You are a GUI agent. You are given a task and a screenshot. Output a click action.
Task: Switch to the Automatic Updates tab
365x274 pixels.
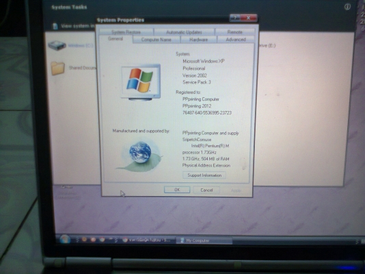[184, 32]
